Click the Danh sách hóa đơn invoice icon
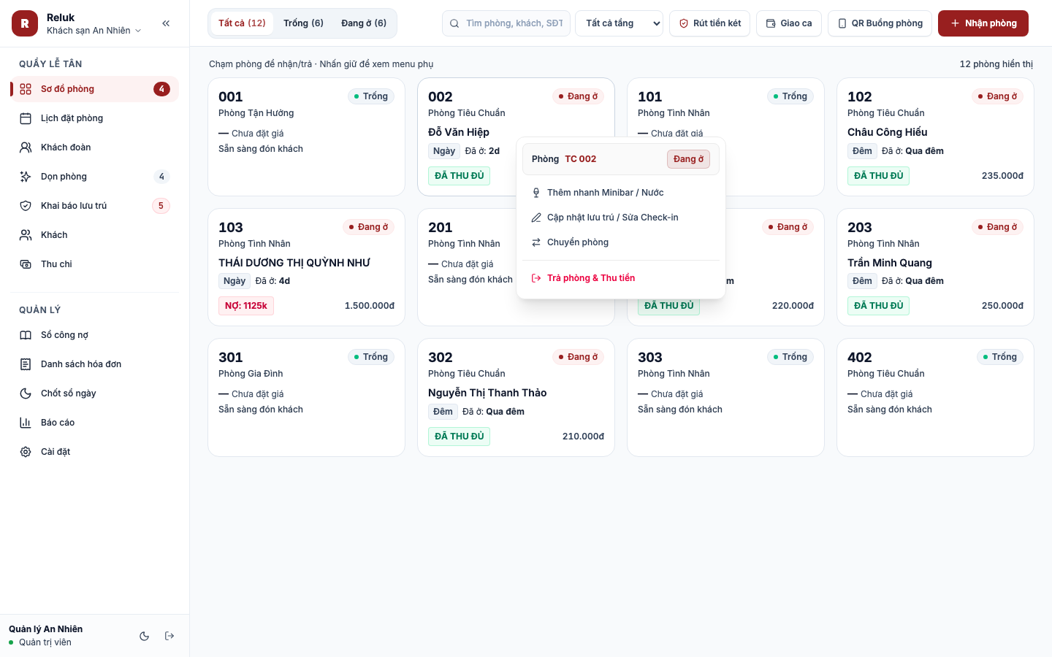1052x657 pixels. (x=26, y=364)
